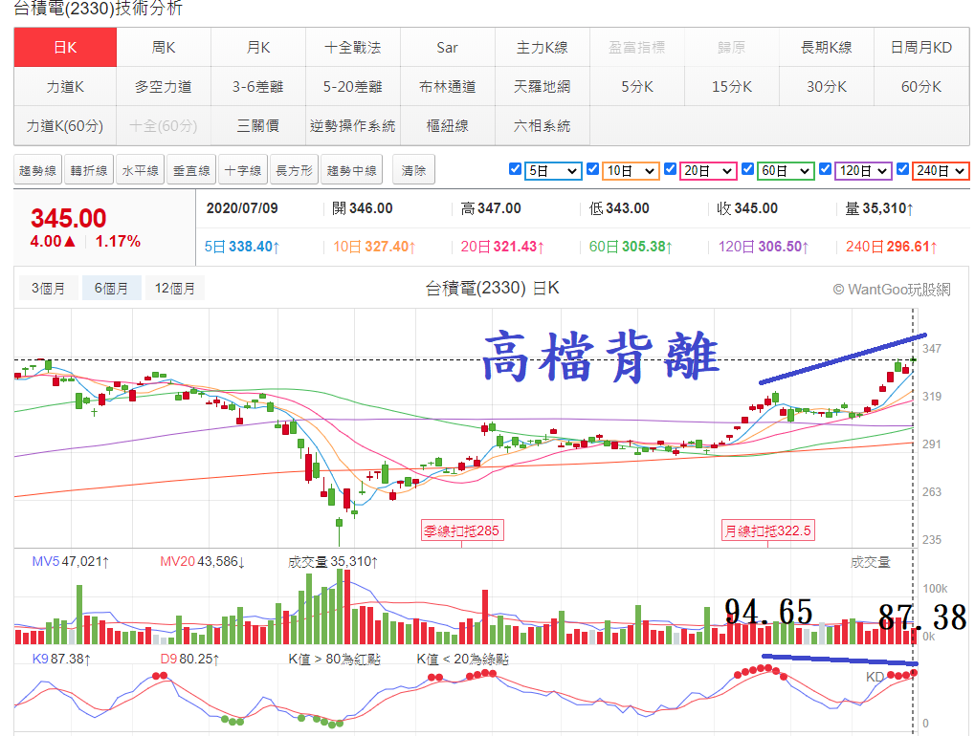Click the MV20 43,586 volume label
The height and width of the screenshot is (736, 975).
202,561
